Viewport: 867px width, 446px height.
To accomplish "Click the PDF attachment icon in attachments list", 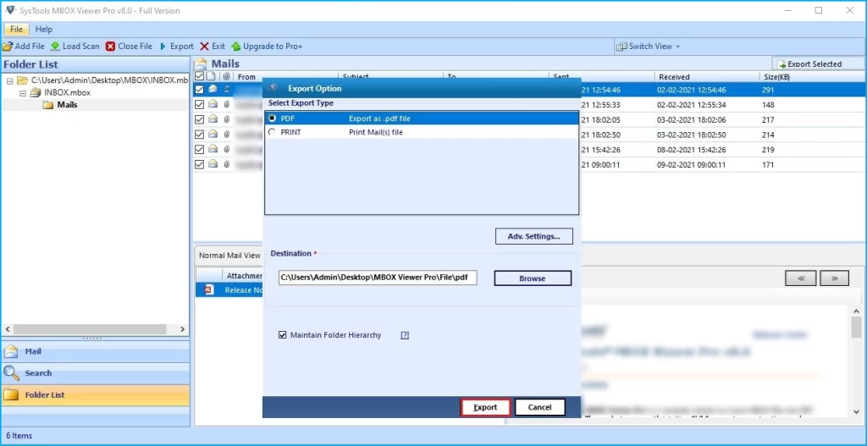I will pyautogui.click(x=209, y=289).
